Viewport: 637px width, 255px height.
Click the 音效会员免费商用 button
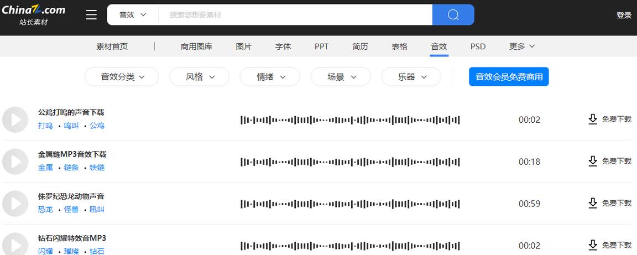509,76
